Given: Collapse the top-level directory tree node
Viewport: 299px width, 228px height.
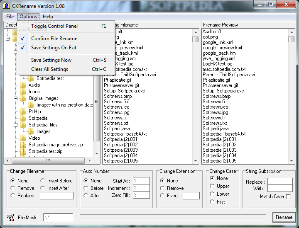Looking at the screenshot, I should point(7,39).
